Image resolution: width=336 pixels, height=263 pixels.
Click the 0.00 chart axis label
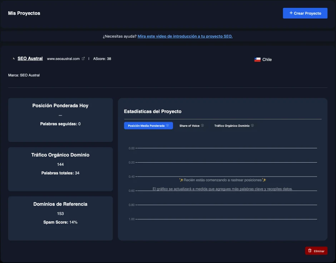click(x=132, y=148)
